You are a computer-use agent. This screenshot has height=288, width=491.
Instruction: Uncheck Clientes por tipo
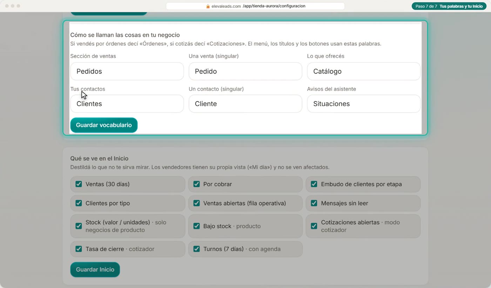[x=79, y=203]
